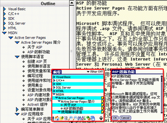This screenshot has height=123, width=167.
Task: Tap the folder-up icon in the 编程 toolbar
Action: click(61, 118)
